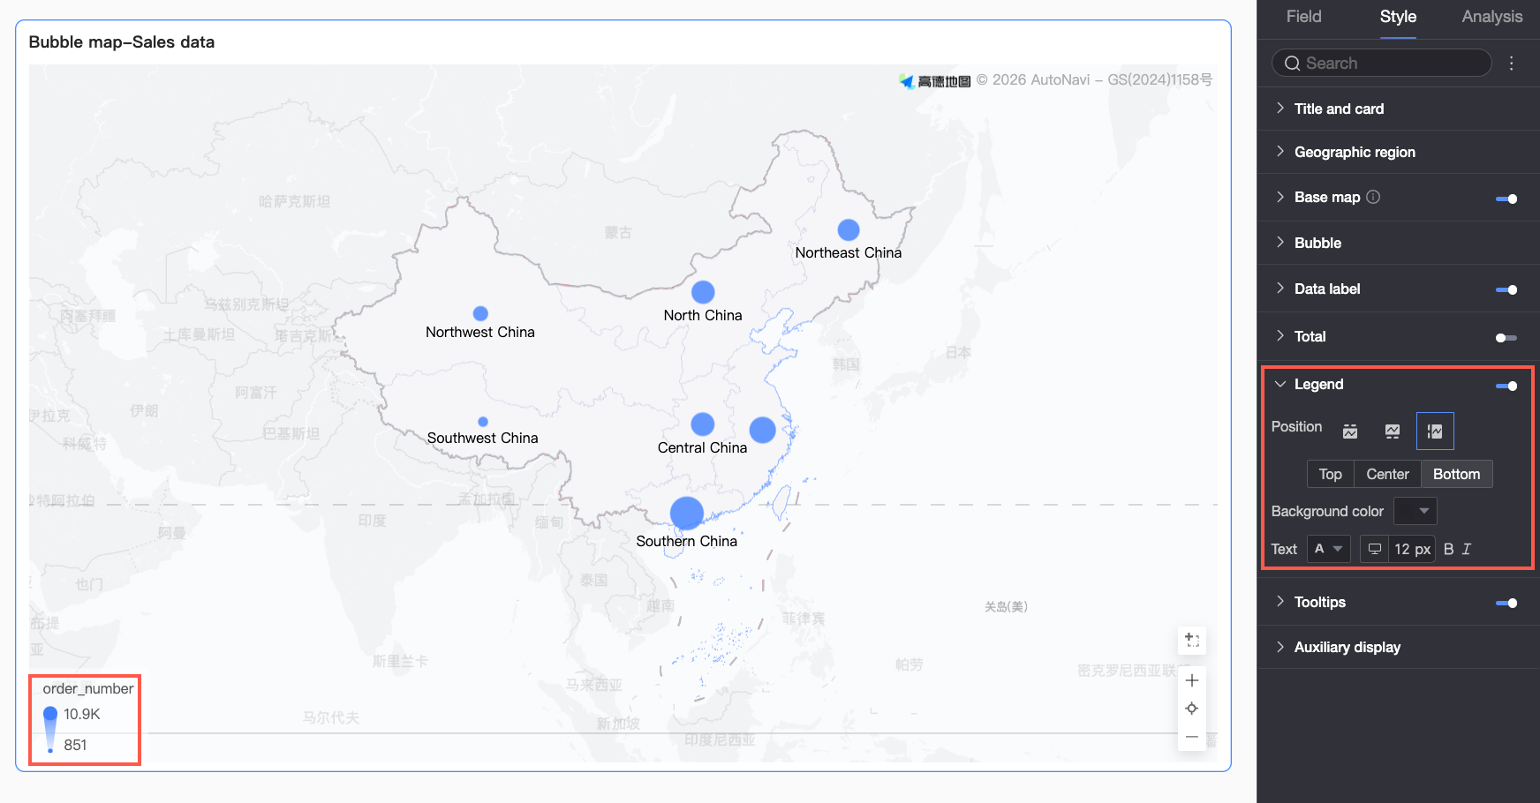Click the 851 legend value
This screenshot has width=1540, height=803.
point(75,745)
